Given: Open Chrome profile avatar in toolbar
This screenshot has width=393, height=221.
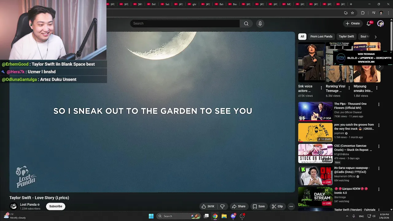Looking at the screenshot, I should [x=381, y=13].
